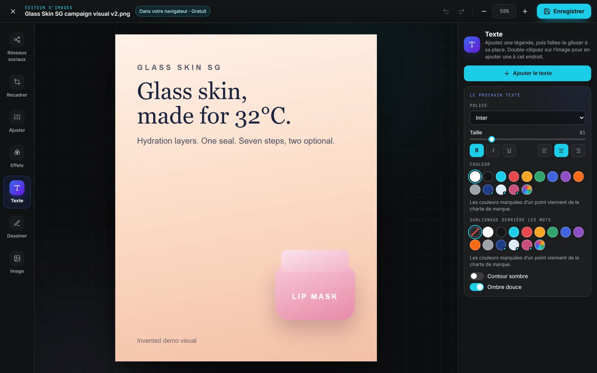This screenshot has width=597, height=373.
Task: Pick the black text color swatch
Action: (x=488, y=176)
